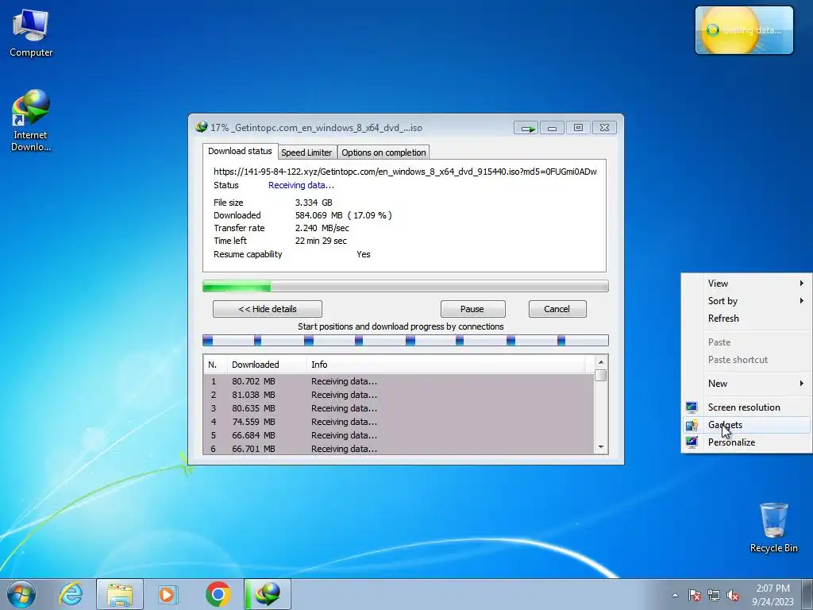
Task: Click the 3.334 GB file size value
Action: [x=314, y=203]
